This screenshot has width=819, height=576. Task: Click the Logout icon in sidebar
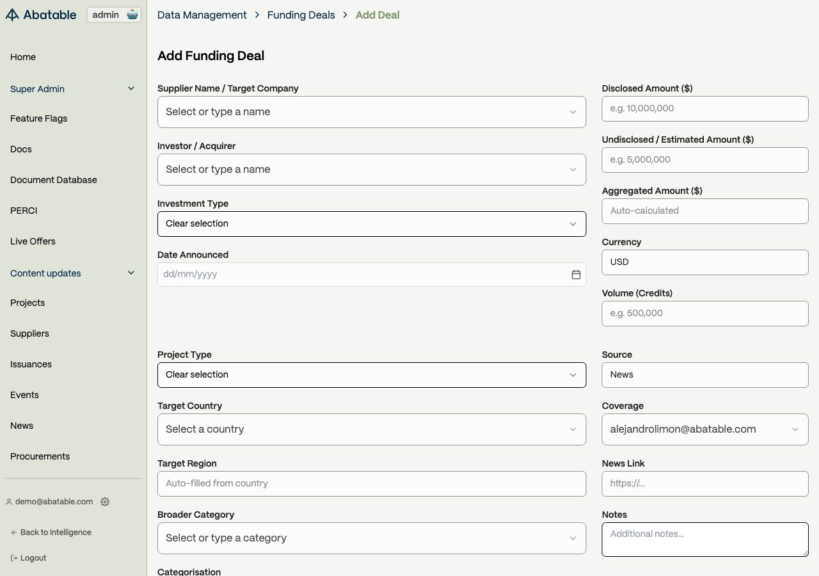pyautogui.click(x=14, y=558)
